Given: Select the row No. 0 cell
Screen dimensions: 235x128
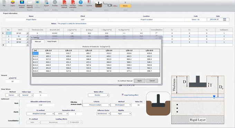Looking at the screenshot, I should click(9, 33).
